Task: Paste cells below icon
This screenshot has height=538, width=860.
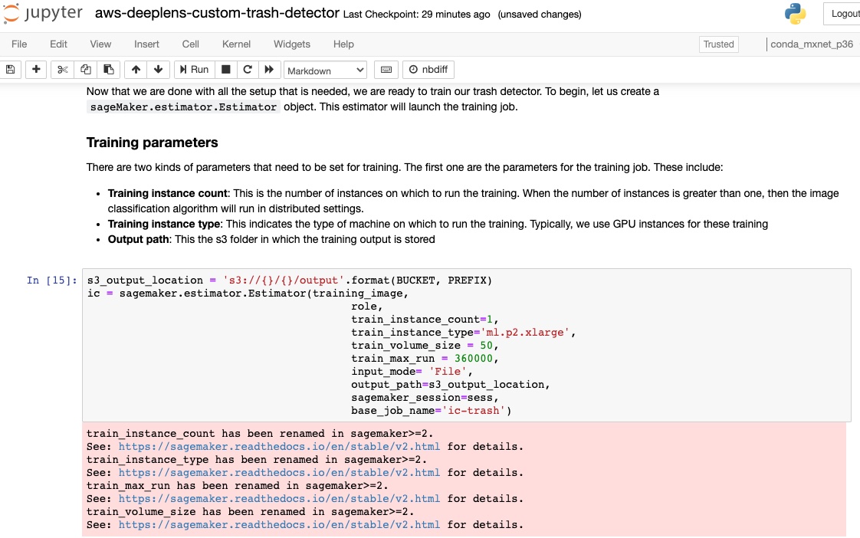Action: tap(109, 70)
